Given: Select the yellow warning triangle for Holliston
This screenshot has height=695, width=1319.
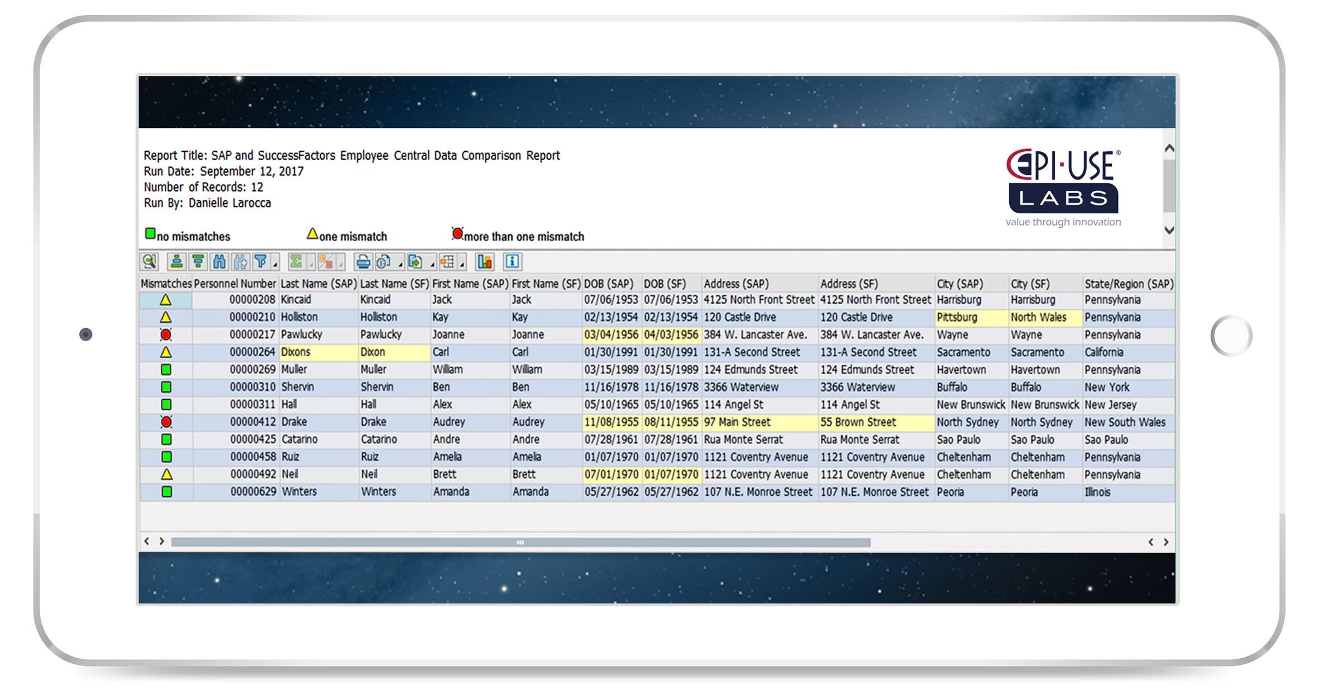Looking at the screenshot, I should click(166, 317).
